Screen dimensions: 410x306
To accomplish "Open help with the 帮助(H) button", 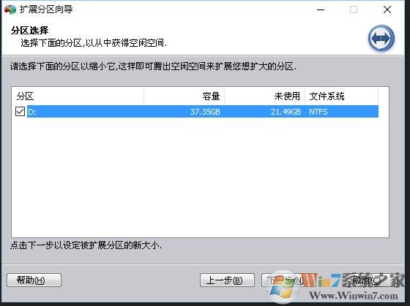I will pos(34,280).
